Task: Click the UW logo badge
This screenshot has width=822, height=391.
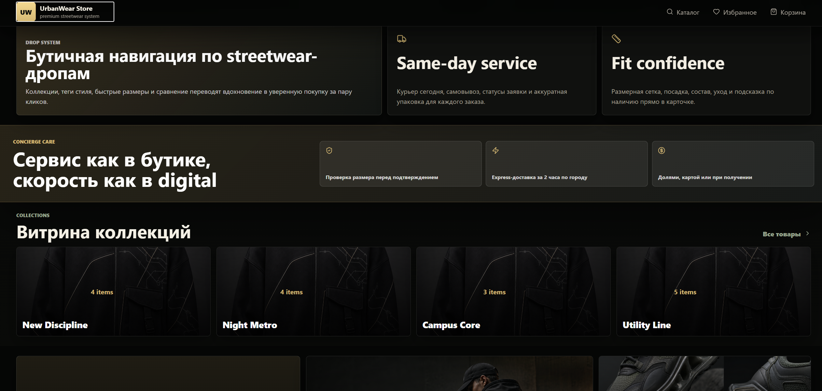Action: tap(26, 12)
